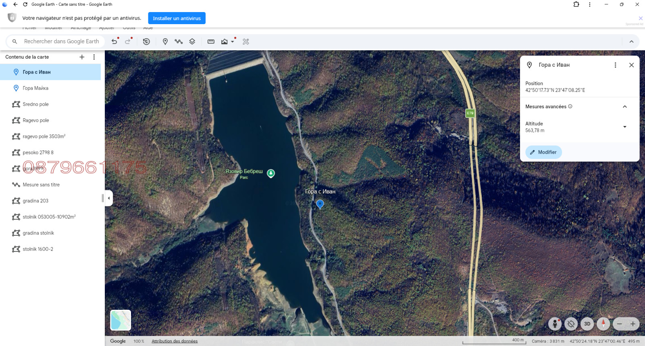Zoom in with the plus button
Viewport: 645px width, 346px height.
[633, 323]
